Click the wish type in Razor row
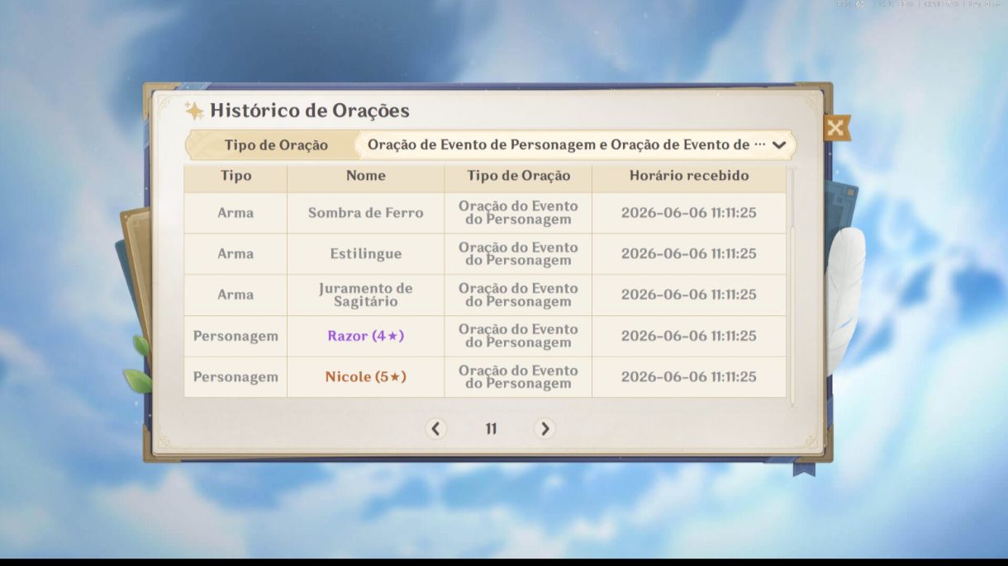The image size is (1008, 566). pos(518,336)
